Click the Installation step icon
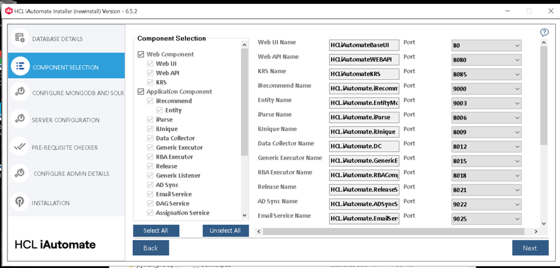 click(x=20, y=202)
